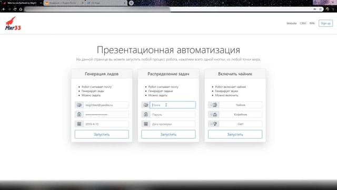Click the Свет label field
Screen dimensions: 337x190
point(241,124)
